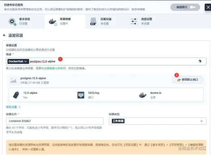Open the basic info step tab
Image resolution: width=211 pixels, height=155 pixels.
point(22,21)
